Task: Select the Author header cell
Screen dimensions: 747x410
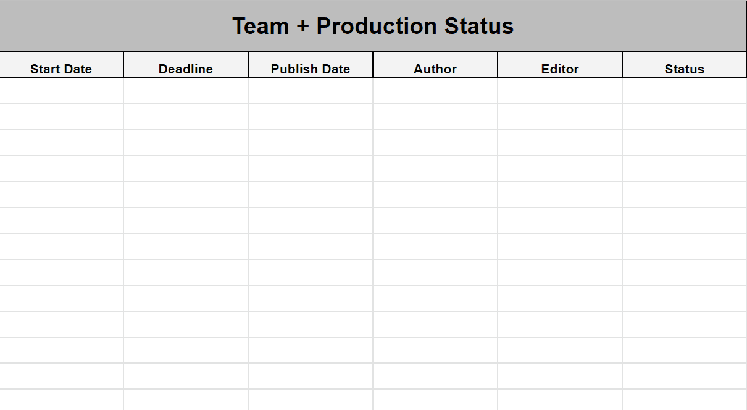Action: pyautogui.click(x=435, y=69)
